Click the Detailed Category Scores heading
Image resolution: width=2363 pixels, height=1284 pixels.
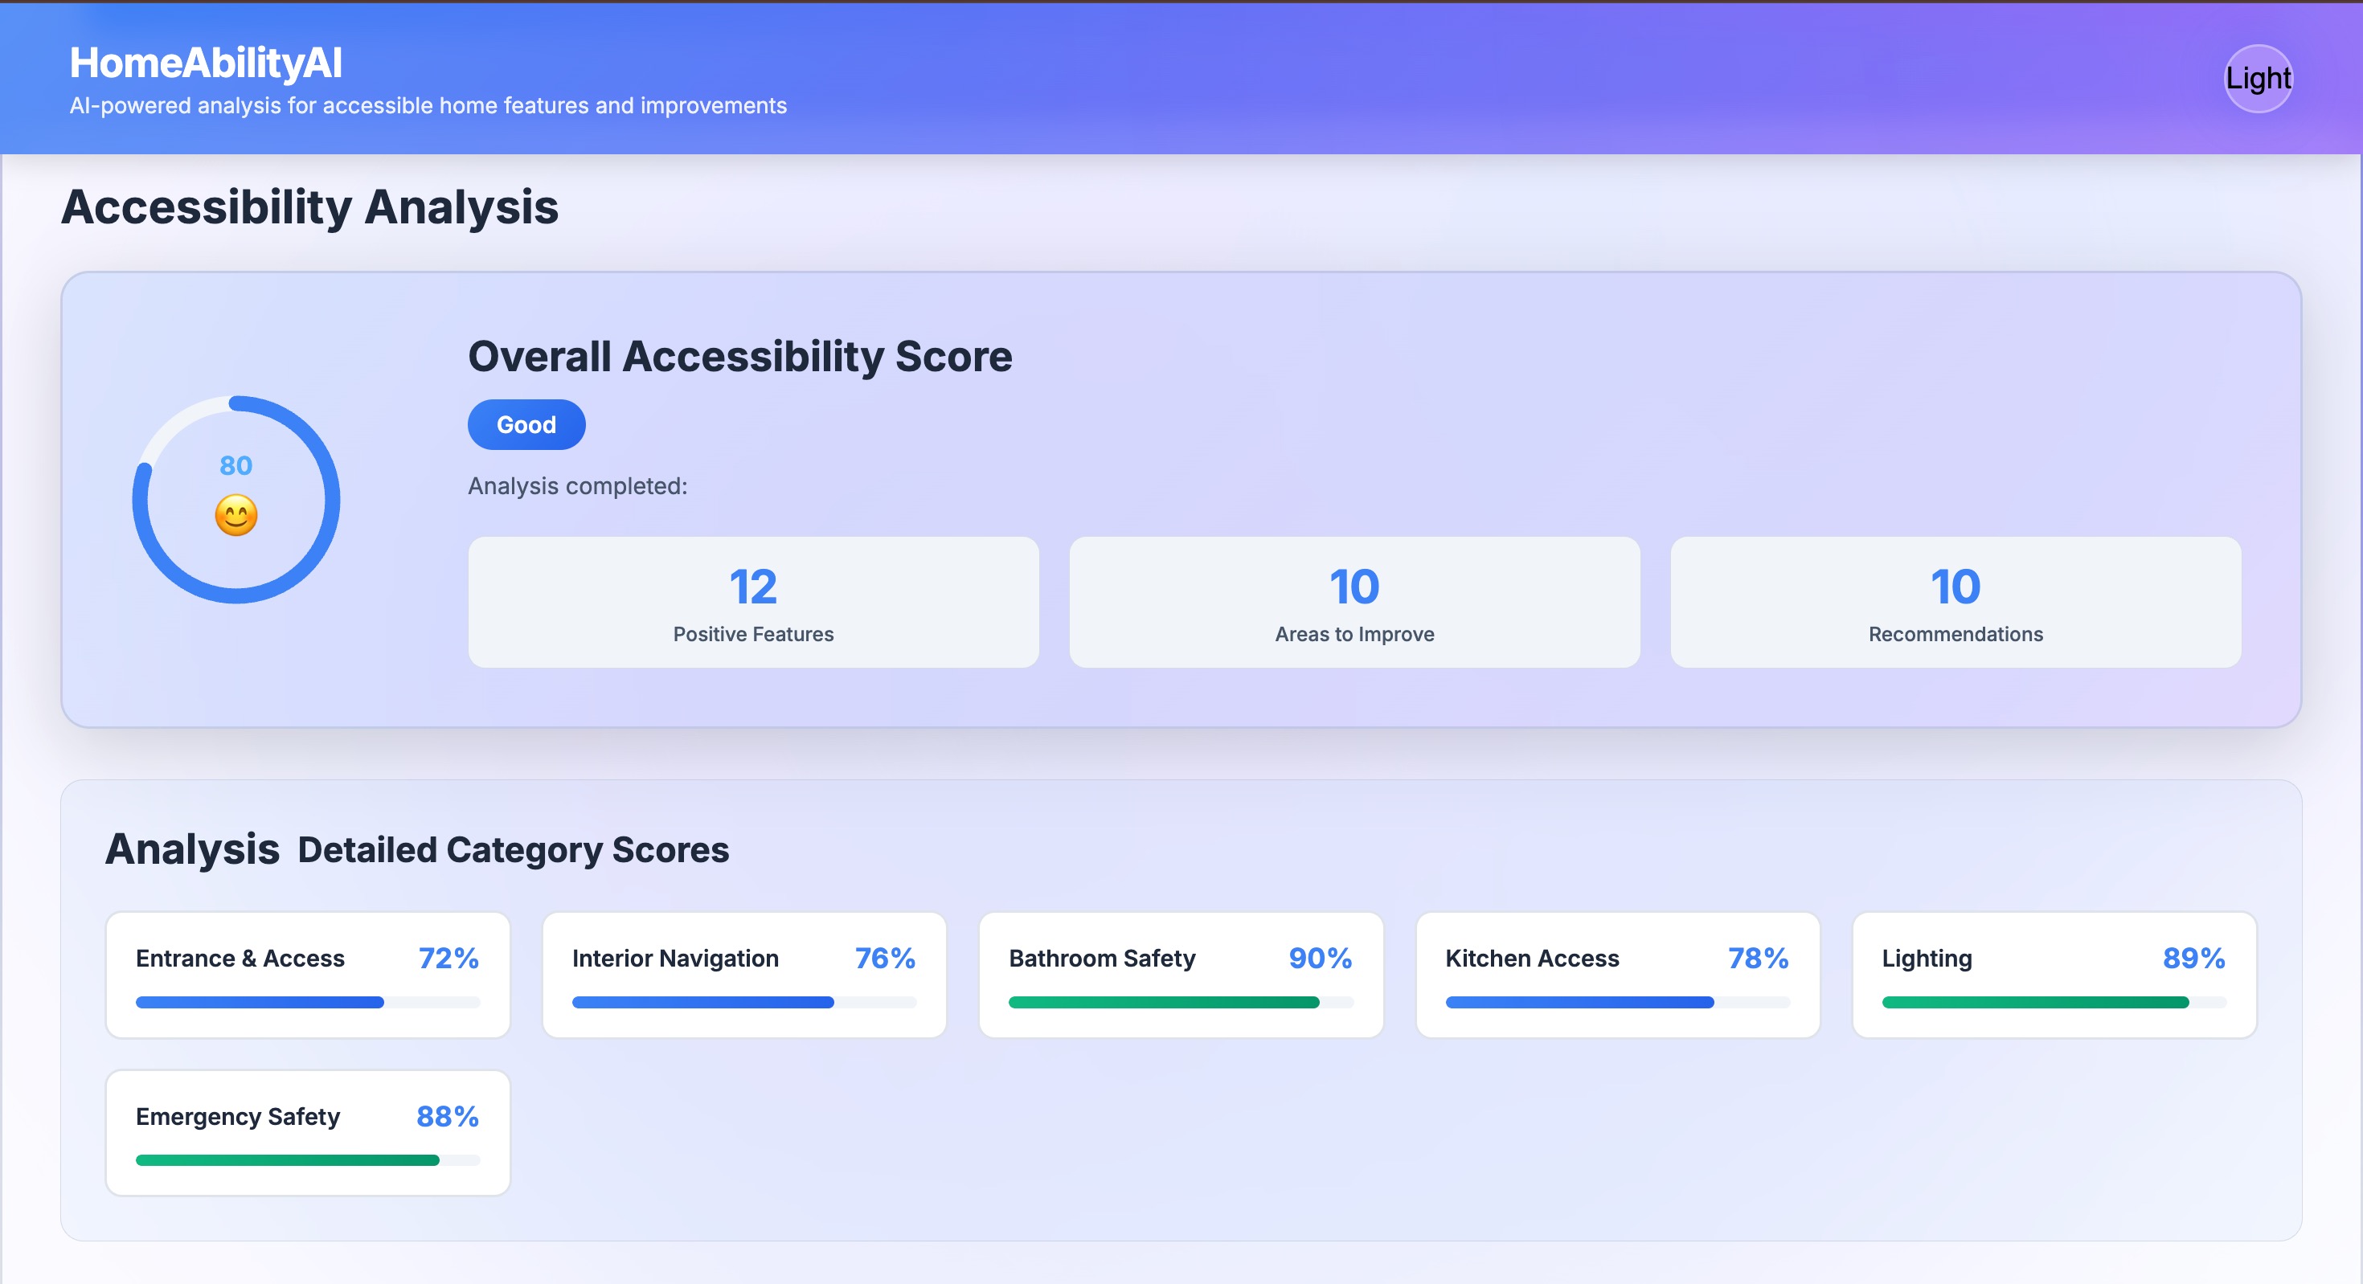(x=513, y=850)
